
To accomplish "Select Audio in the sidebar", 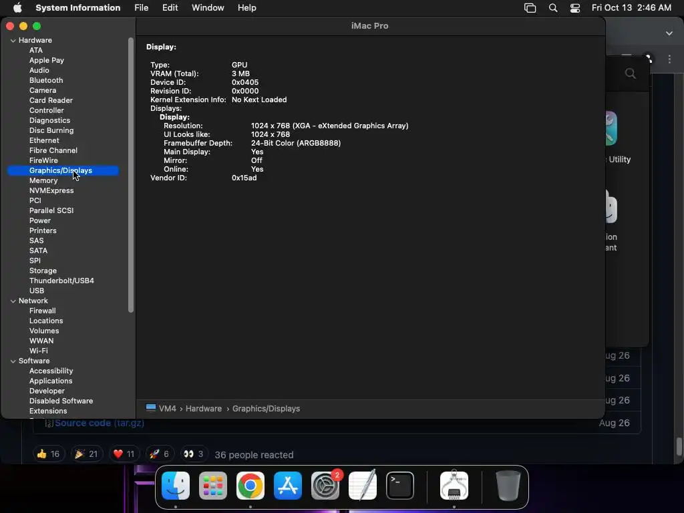I will click(x=39, y=70).
